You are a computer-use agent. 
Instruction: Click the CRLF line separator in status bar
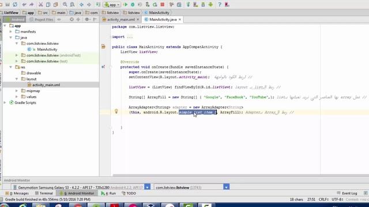pos(323,200)
